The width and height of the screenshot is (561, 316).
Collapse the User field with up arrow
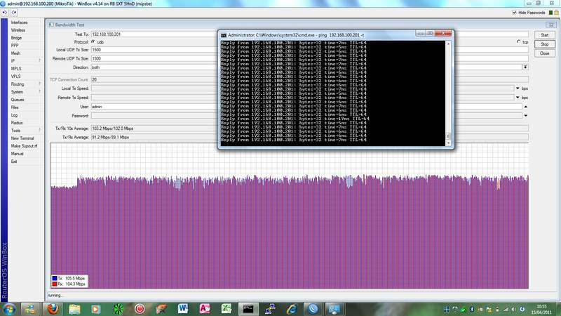click(525, 107)
